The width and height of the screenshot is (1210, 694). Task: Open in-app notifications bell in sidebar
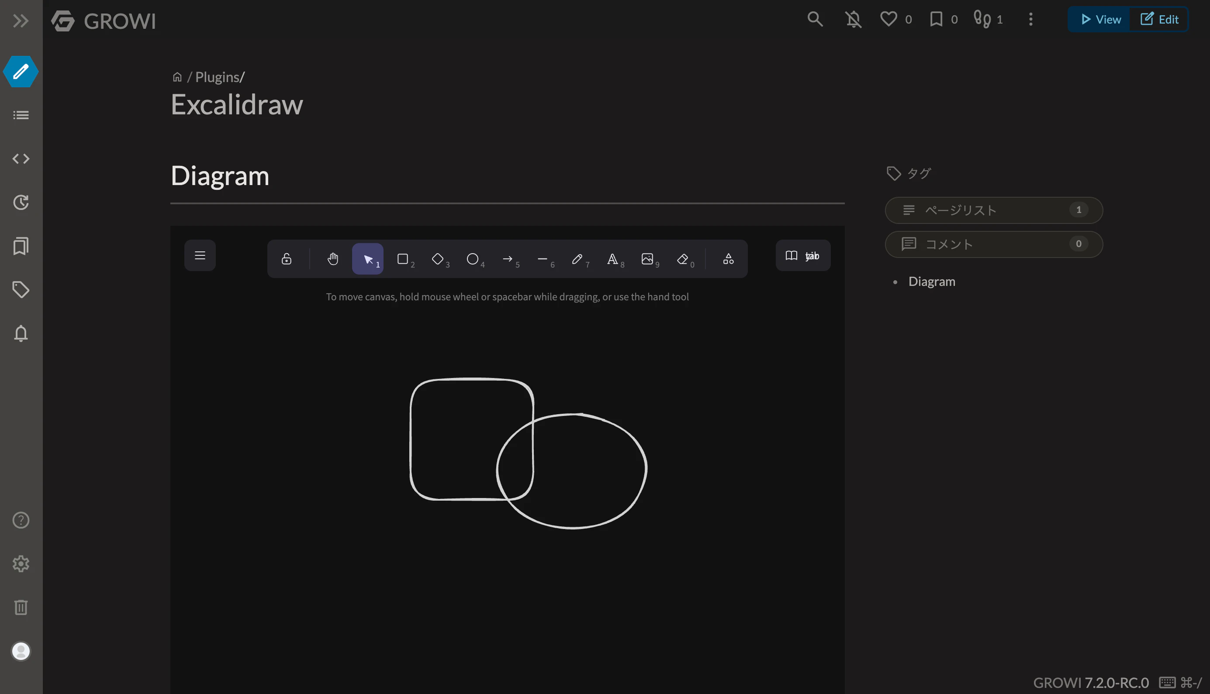pos(21,333)
